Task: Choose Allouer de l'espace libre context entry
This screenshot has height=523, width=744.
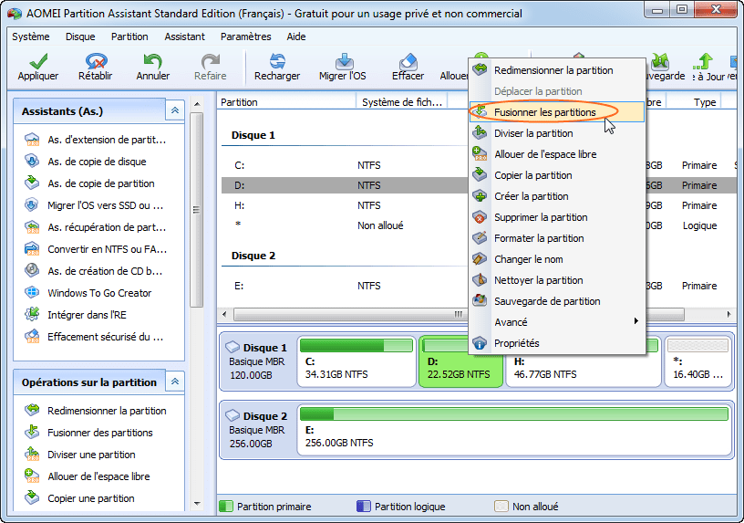Action: [557, 154]
